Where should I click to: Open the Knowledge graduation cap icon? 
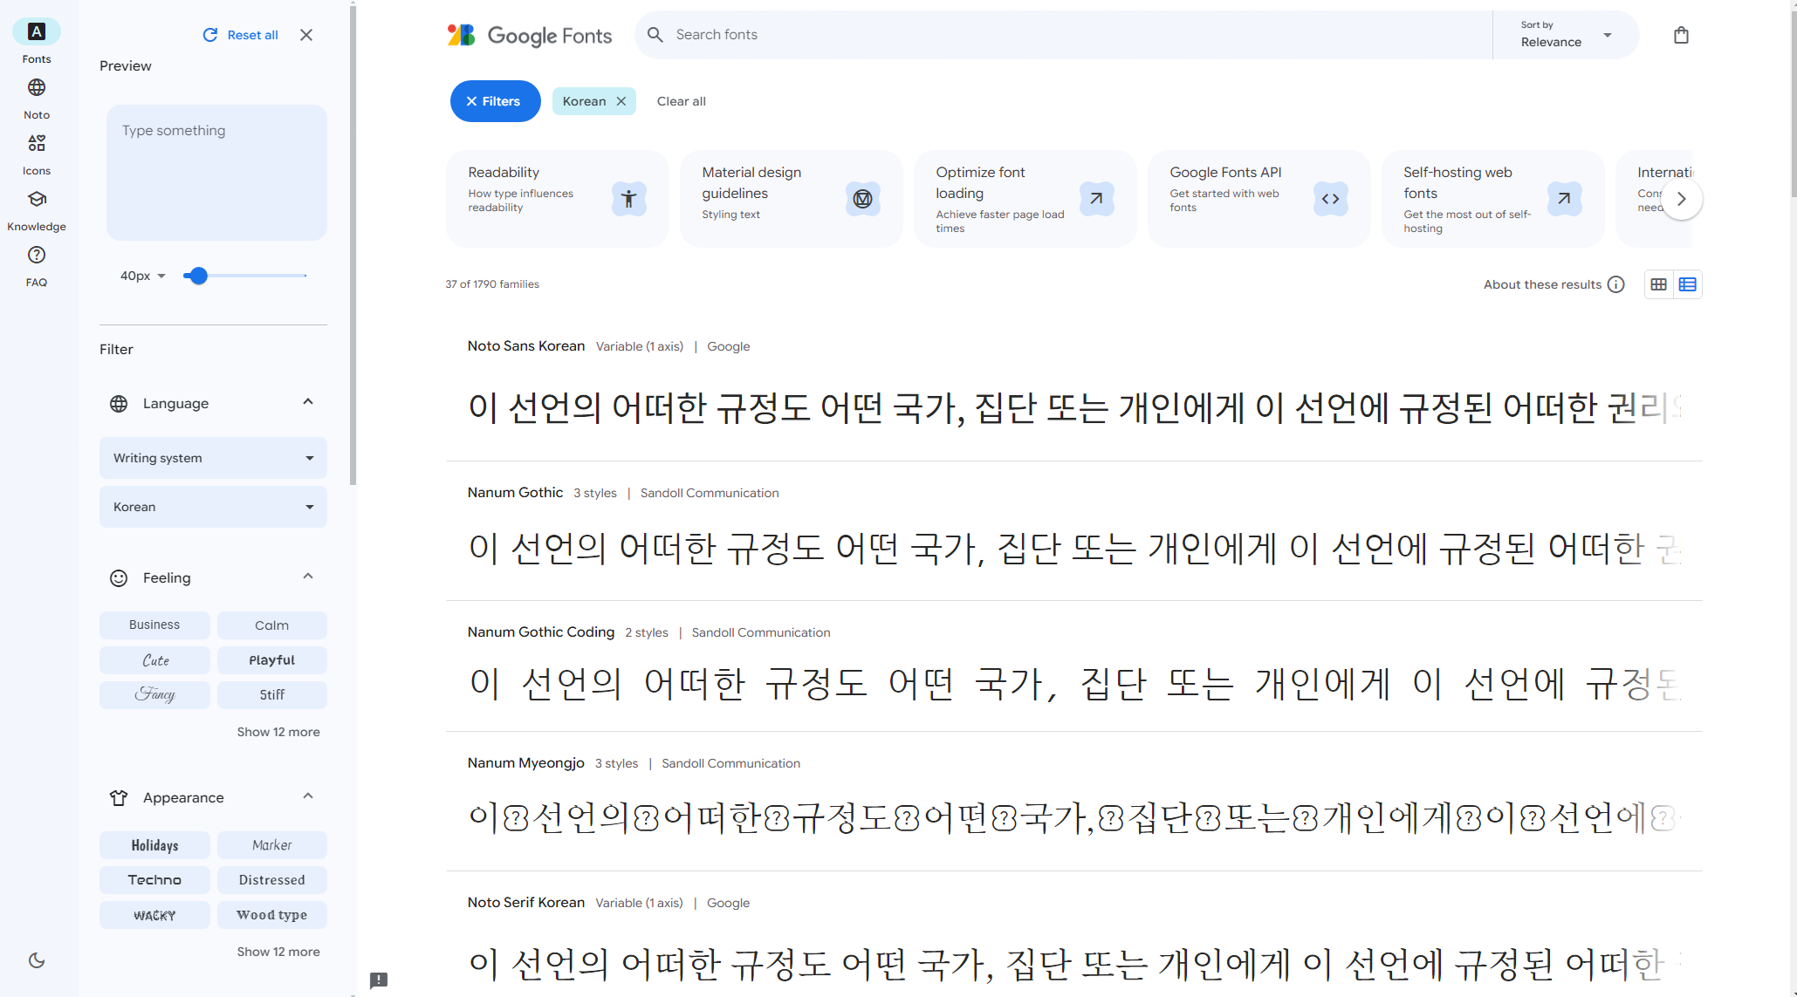37,200
